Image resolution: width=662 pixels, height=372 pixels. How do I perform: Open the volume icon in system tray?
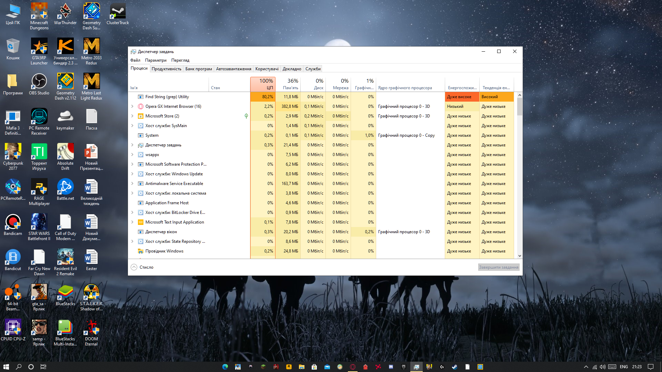602,367
